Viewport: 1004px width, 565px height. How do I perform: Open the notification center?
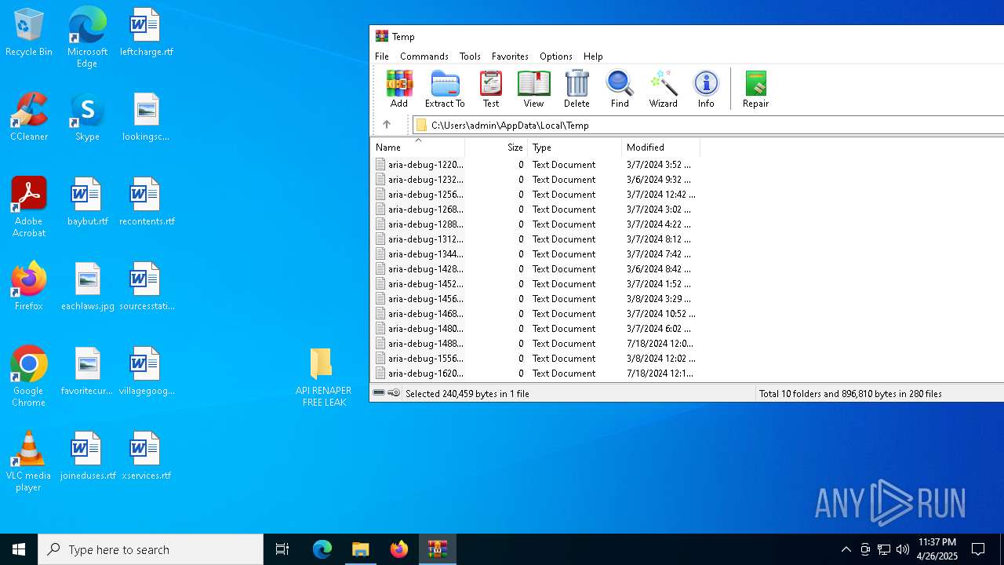[978, 549]
